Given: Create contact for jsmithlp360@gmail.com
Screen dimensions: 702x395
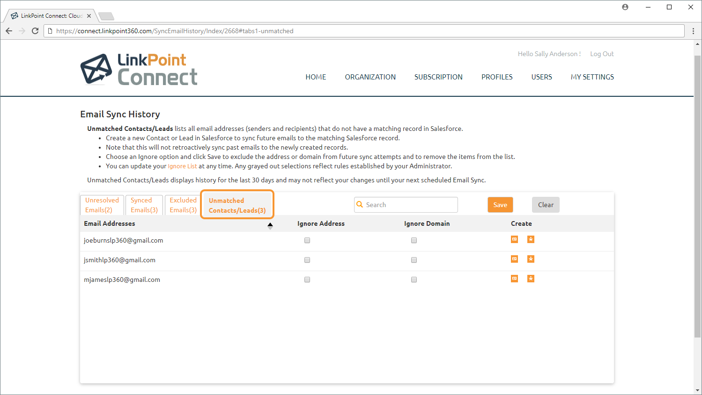Looking at the screenshot, I should (514, 259).
